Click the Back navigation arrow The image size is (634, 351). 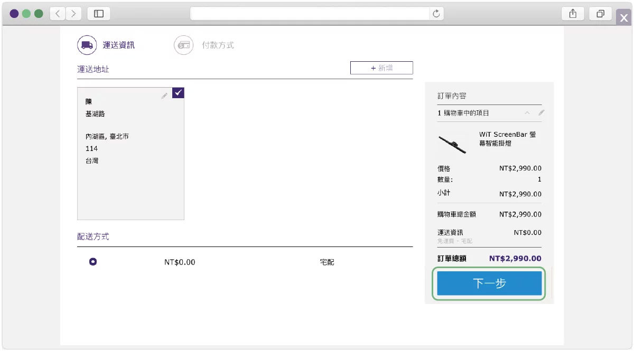tap(58, 14)
